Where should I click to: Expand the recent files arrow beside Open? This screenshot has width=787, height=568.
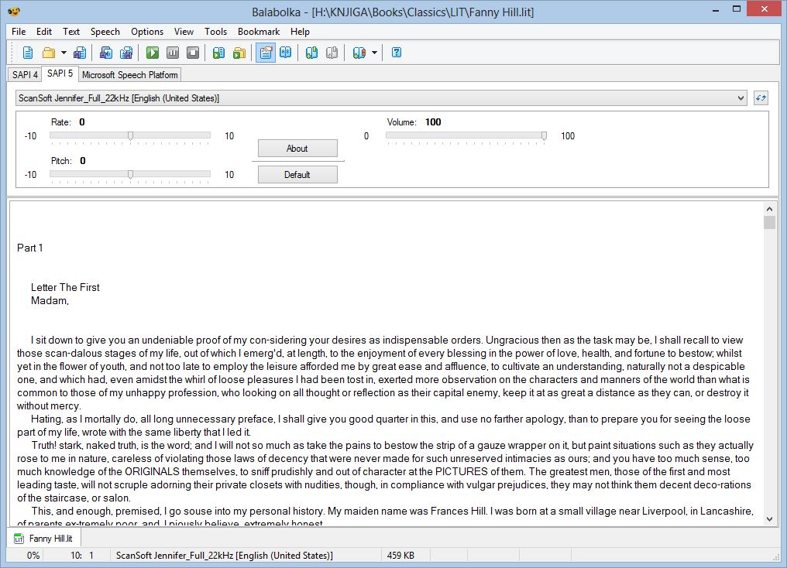click(64, 53)
